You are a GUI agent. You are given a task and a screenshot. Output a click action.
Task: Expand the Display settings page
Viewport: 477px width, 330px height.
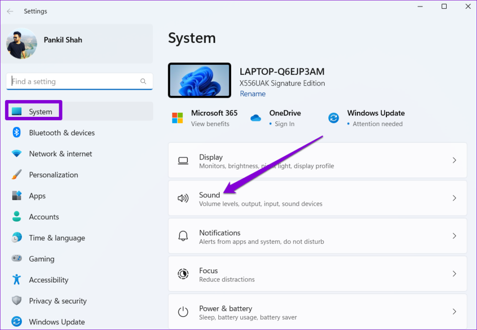(x=317, y=160)
